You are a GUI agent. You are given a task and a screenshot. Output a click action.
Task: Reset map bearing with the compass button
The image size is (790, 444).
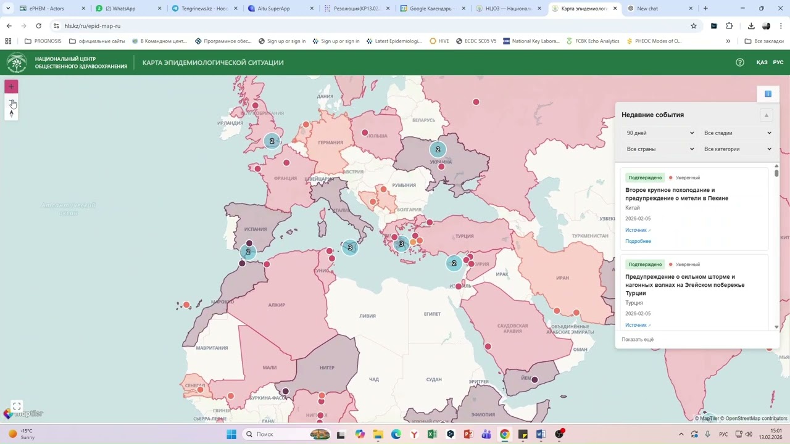[x=11, y=113]
